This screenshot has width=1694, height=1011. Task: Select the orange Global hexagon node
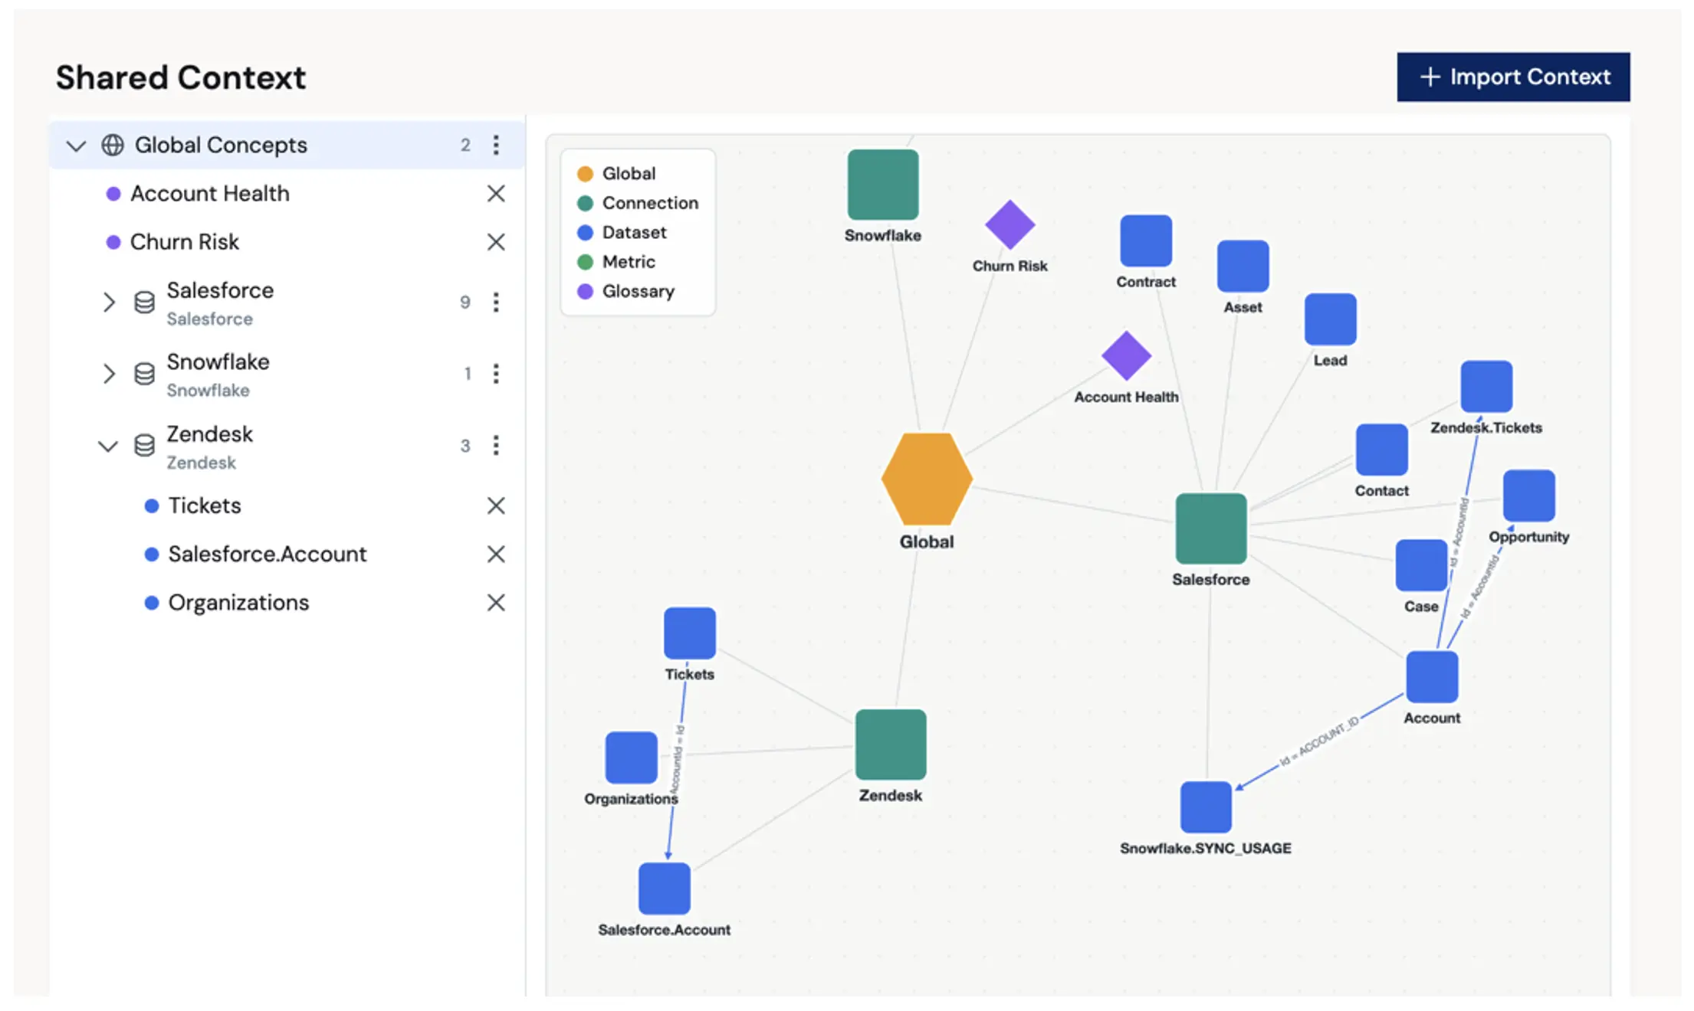pyautogui.click(x=927, y=479)
